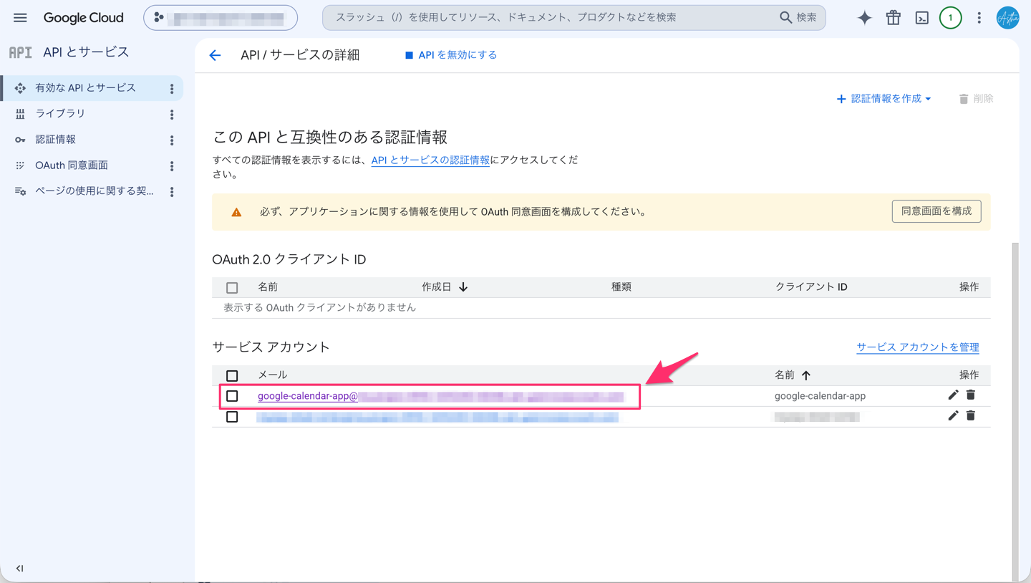Check the second service account row checkbox

point(232,417)
